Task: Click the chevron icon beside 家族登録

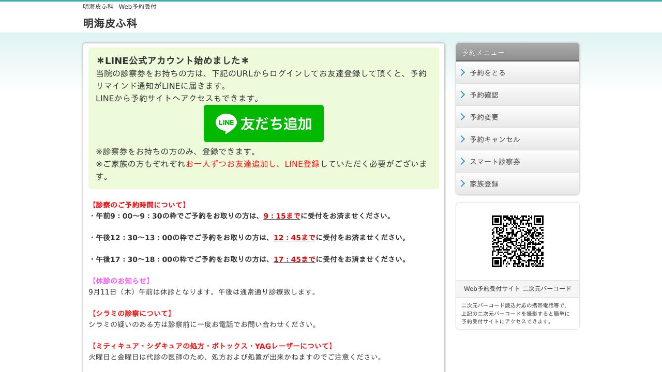Action: tap(462, 183)
